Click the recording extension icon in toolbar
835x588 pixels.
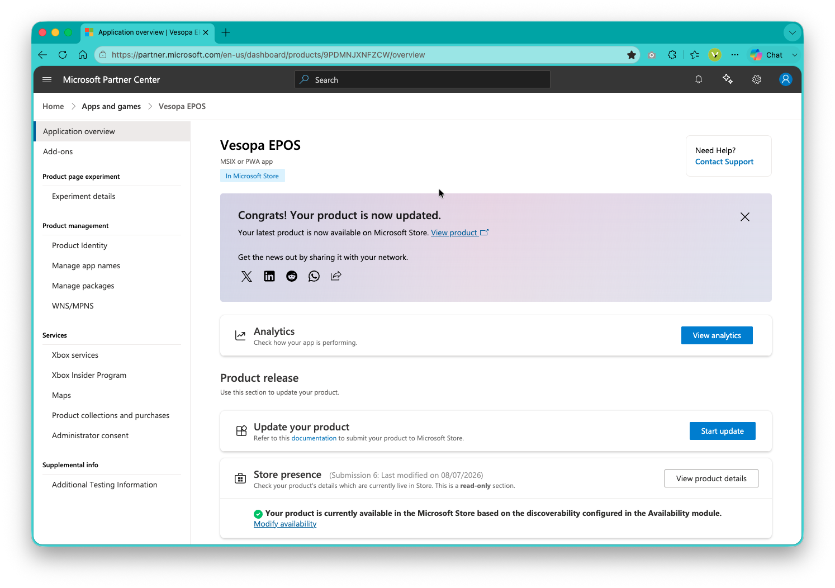[x=652, y=55]
